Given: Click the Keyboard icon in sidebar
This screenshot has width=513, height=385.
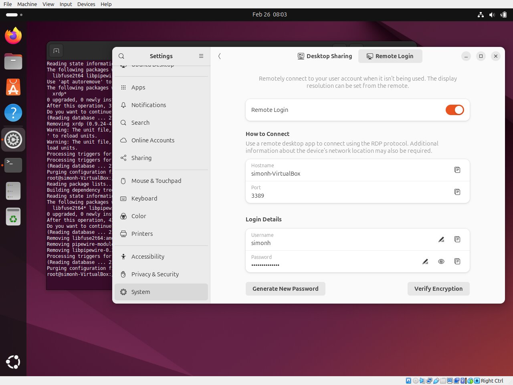Looking at the screenshot, I should point(123,199).
